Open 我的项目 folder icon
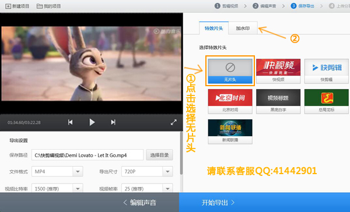This screenshot has height=212, width=350. (x=40, y=6)
